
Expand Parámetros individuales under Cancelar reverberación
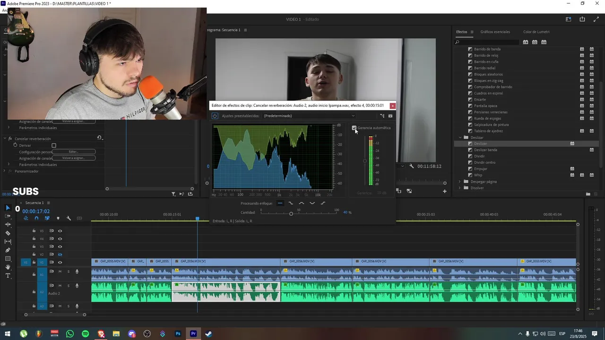point(9,164)
